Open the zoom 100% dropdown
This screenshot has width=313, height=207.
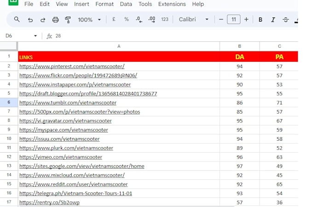click(x=89, y=19)
